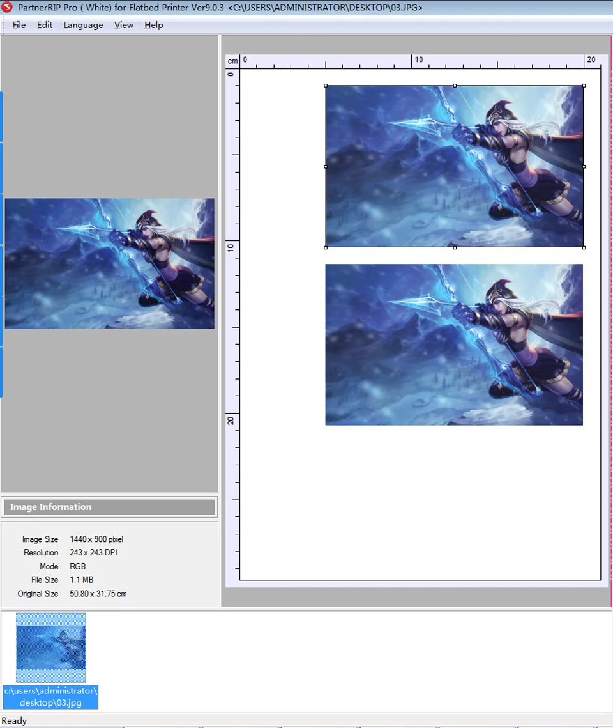Open the Edit menu

45,25
